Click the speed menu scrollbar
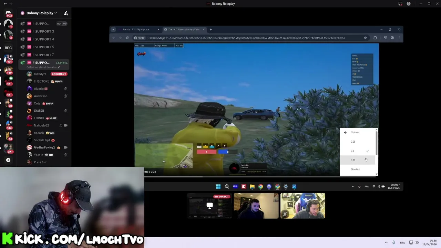 pos(377,143)
